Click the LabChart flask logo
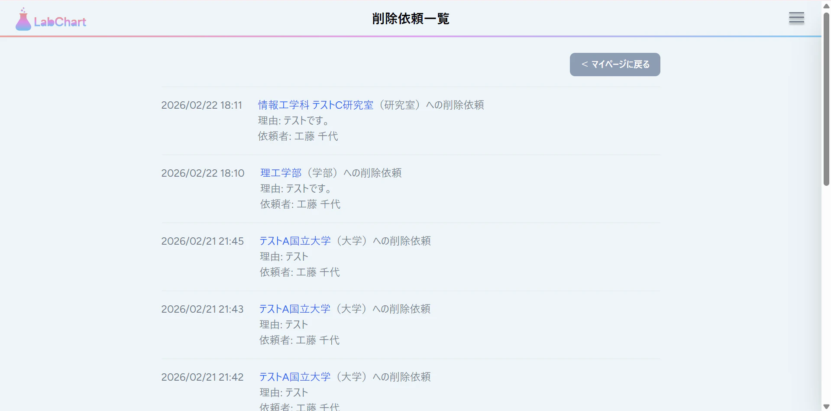This screenshot has width=831, height=411. click(51, 19)
